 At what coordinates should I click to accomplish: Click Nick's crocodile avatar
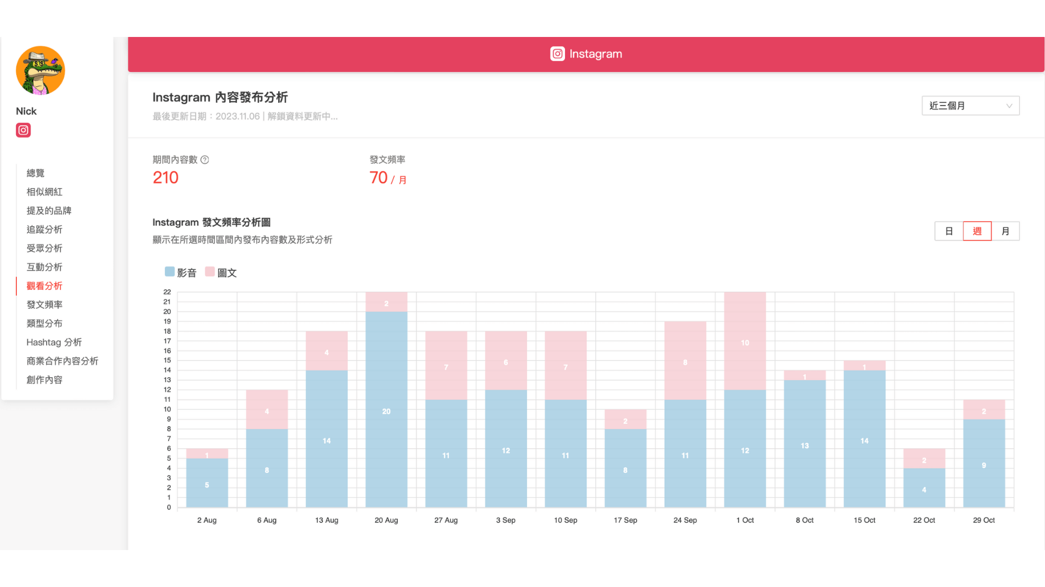(40, 71)
